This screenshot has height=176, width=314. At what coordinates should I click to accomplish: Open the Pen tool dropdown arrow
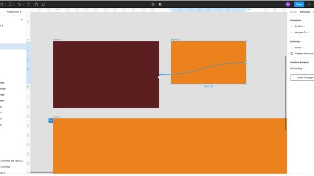tap(23, 4)
